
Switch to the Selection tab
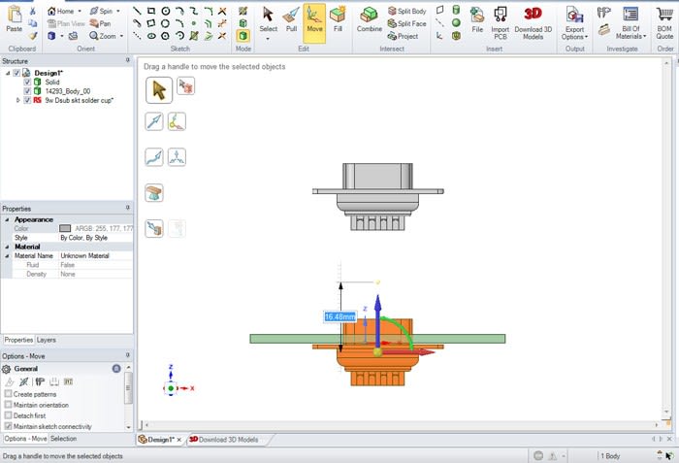[63, 439]
